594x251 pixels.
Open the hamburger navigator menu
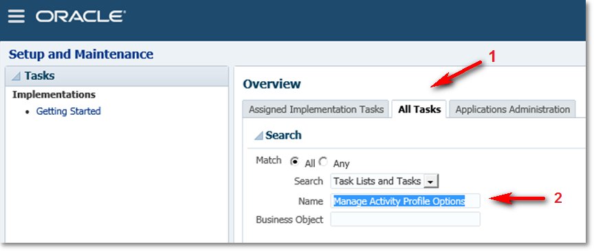point(16,17)
